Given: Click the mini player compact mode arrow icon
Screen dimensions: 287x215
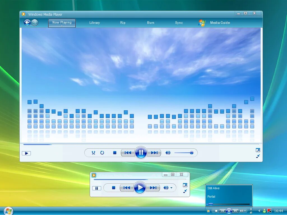Looking at the screenshot, I should [x=185, y=191].
